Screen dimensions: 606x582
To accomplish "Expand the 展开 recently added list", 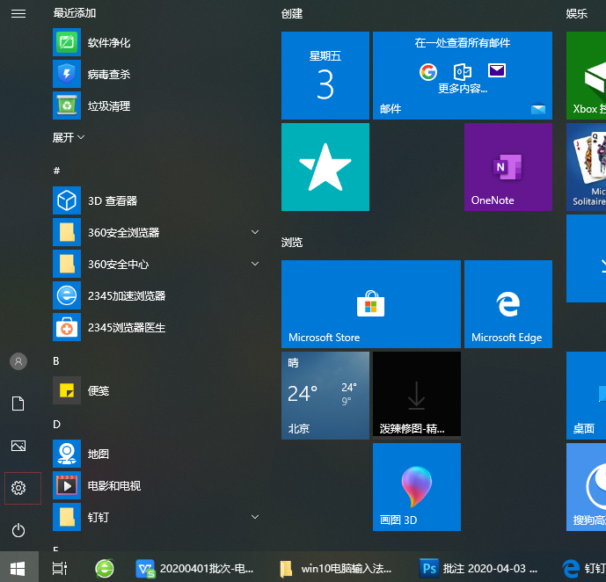I will coord(69,137).
